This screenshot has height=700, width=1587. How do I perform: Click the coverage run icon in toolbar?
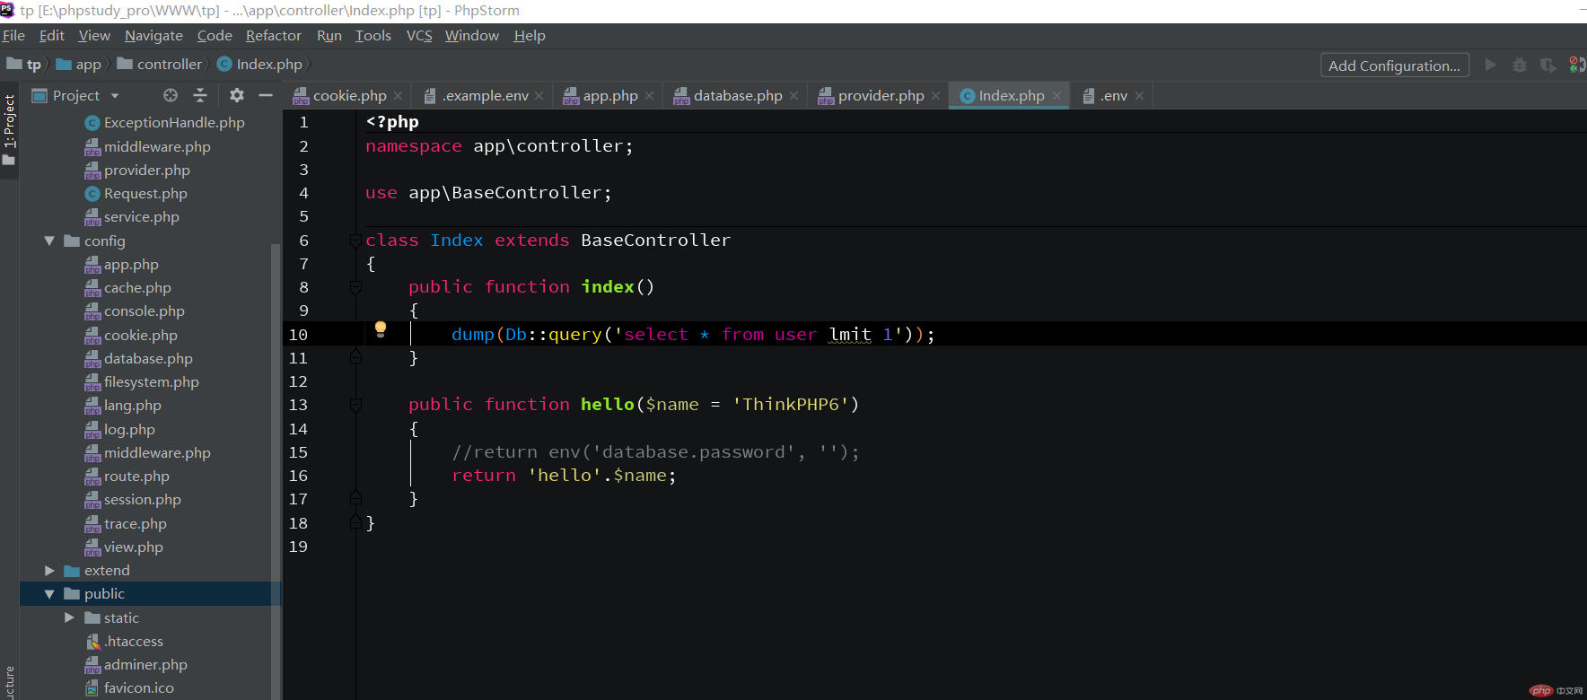coord(1548,65)
